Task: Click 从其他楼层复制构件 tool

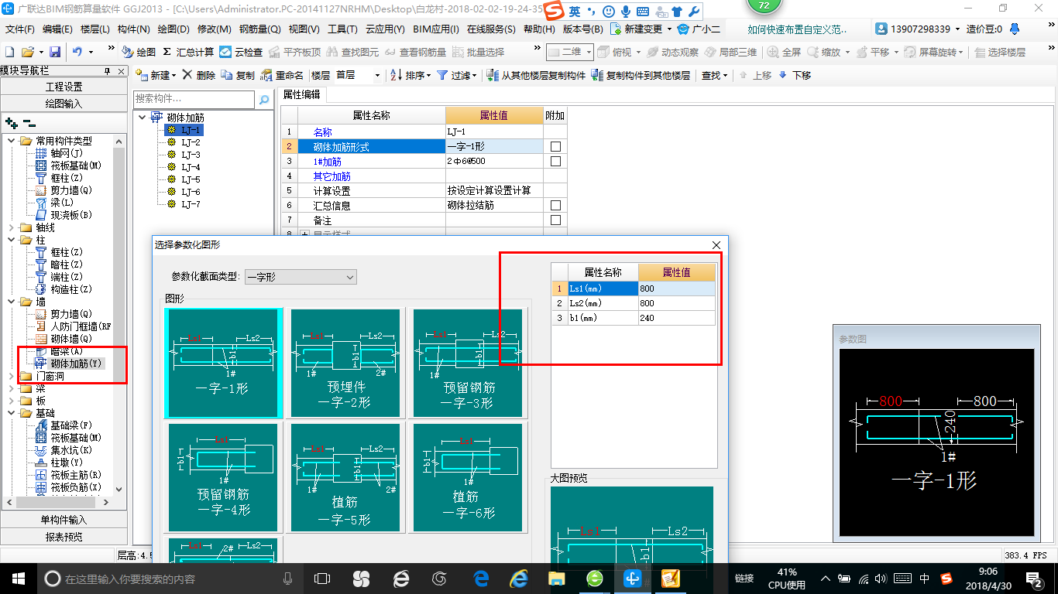Action: pos(536,75)
